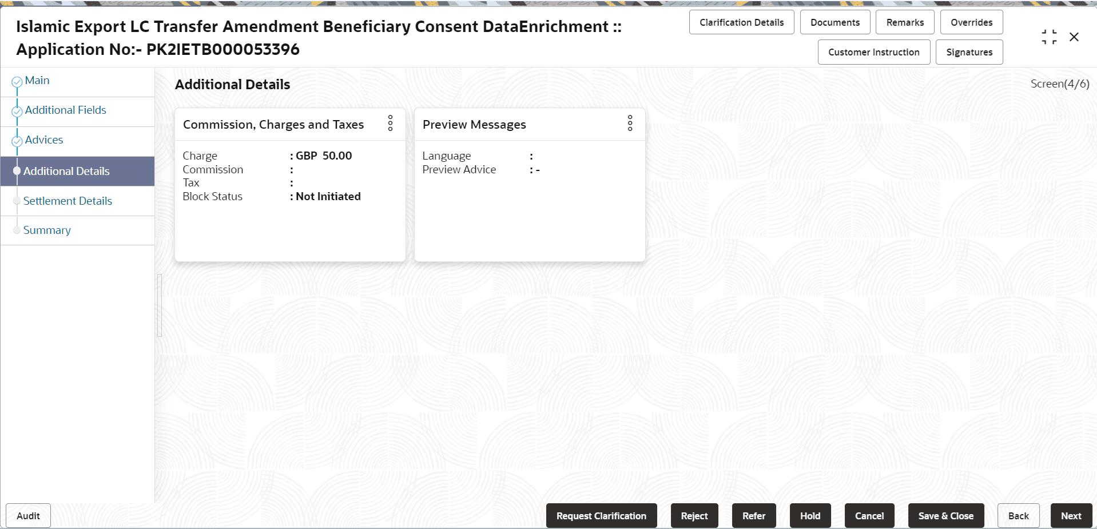Open Customer Instruction details
Image resolution: width=1097 pixels, height=529 pixels.
873,52
